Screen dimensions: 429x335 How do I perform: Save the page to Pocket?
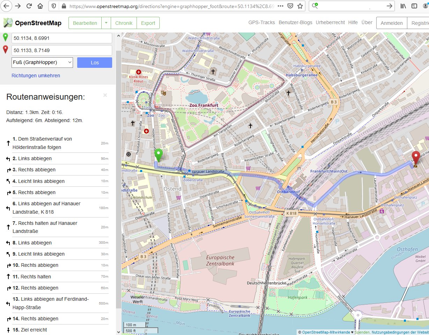(290, 6)
